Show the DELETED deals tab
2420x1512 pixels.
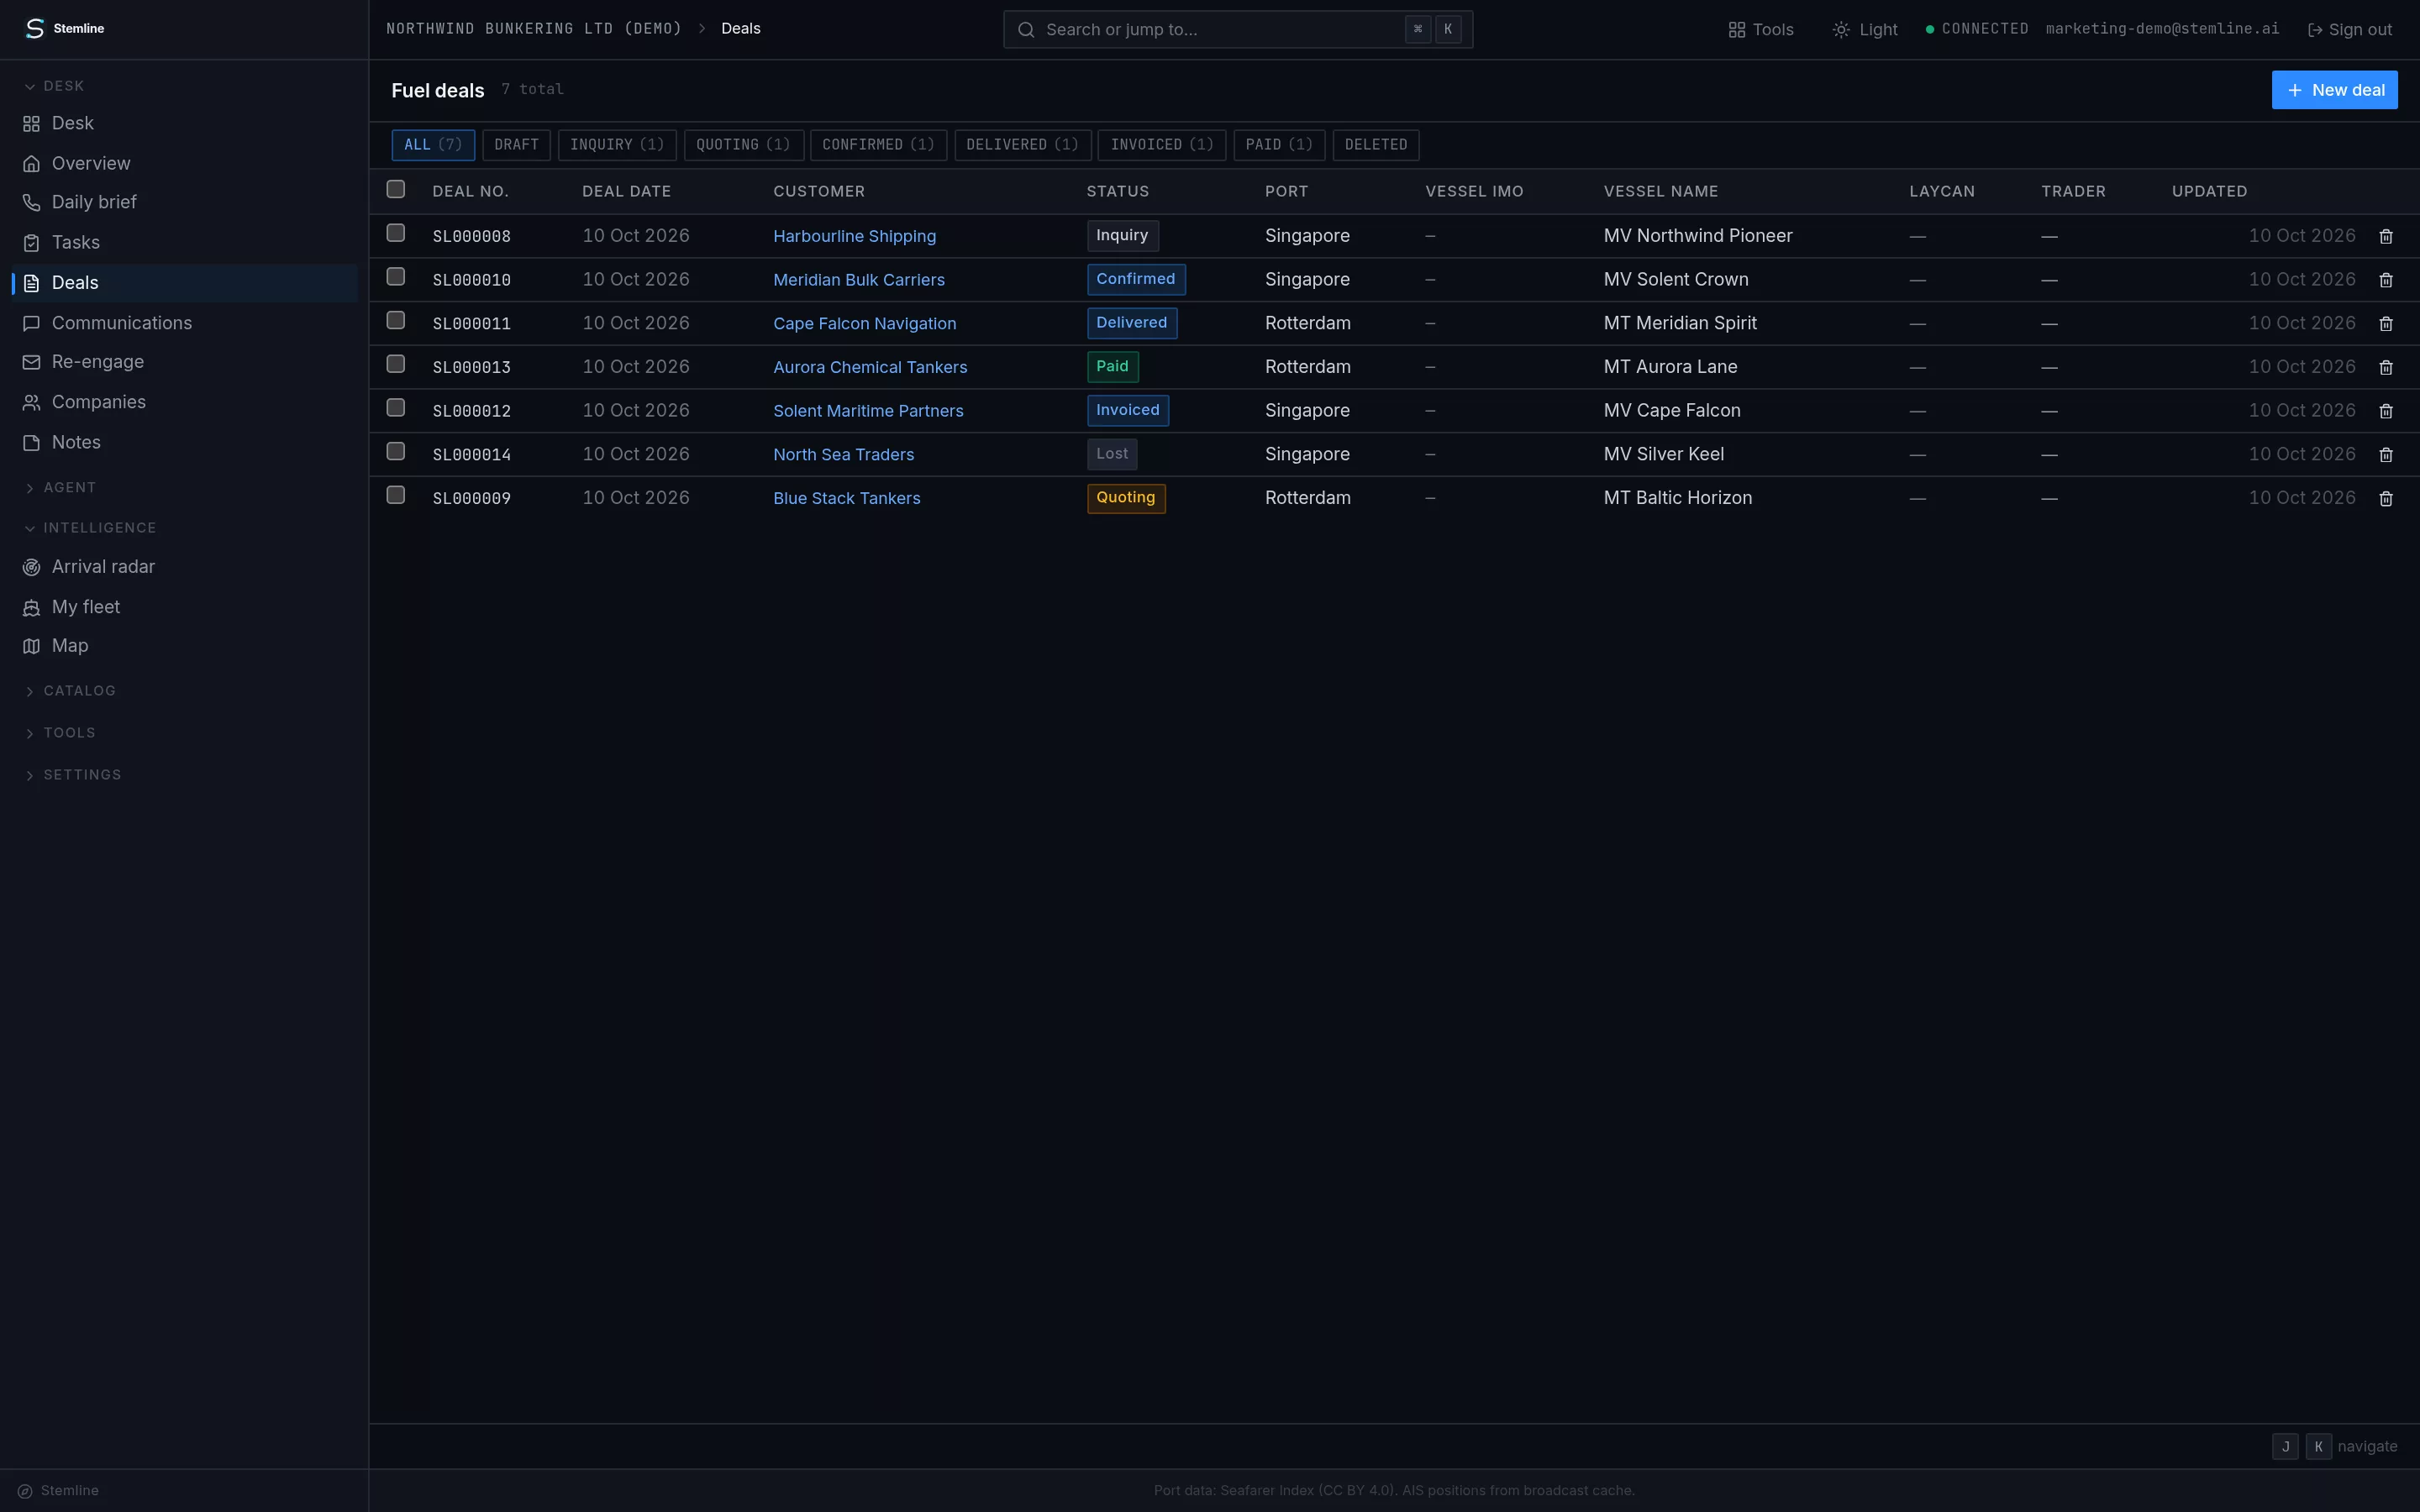click(1376, 145)
